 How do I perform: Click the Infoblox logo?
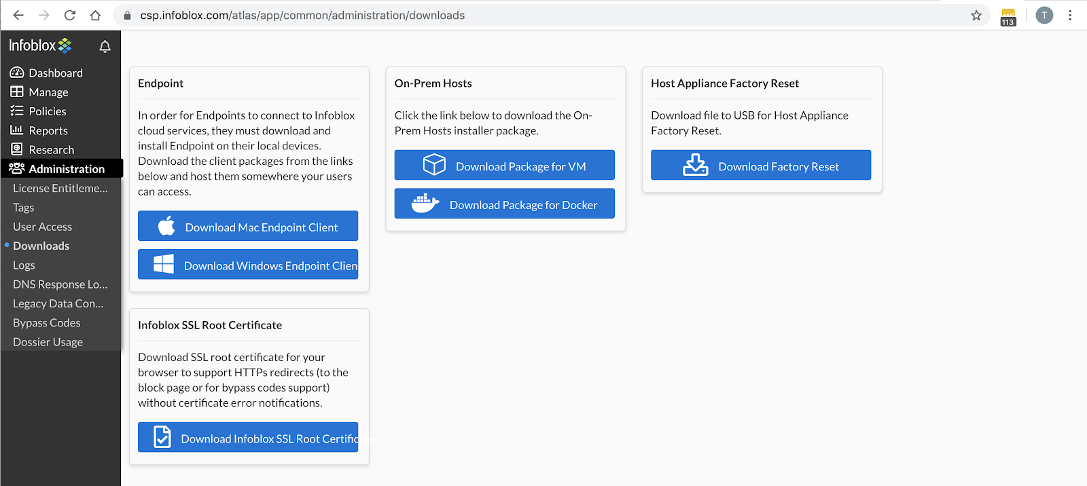coord(40,45)
